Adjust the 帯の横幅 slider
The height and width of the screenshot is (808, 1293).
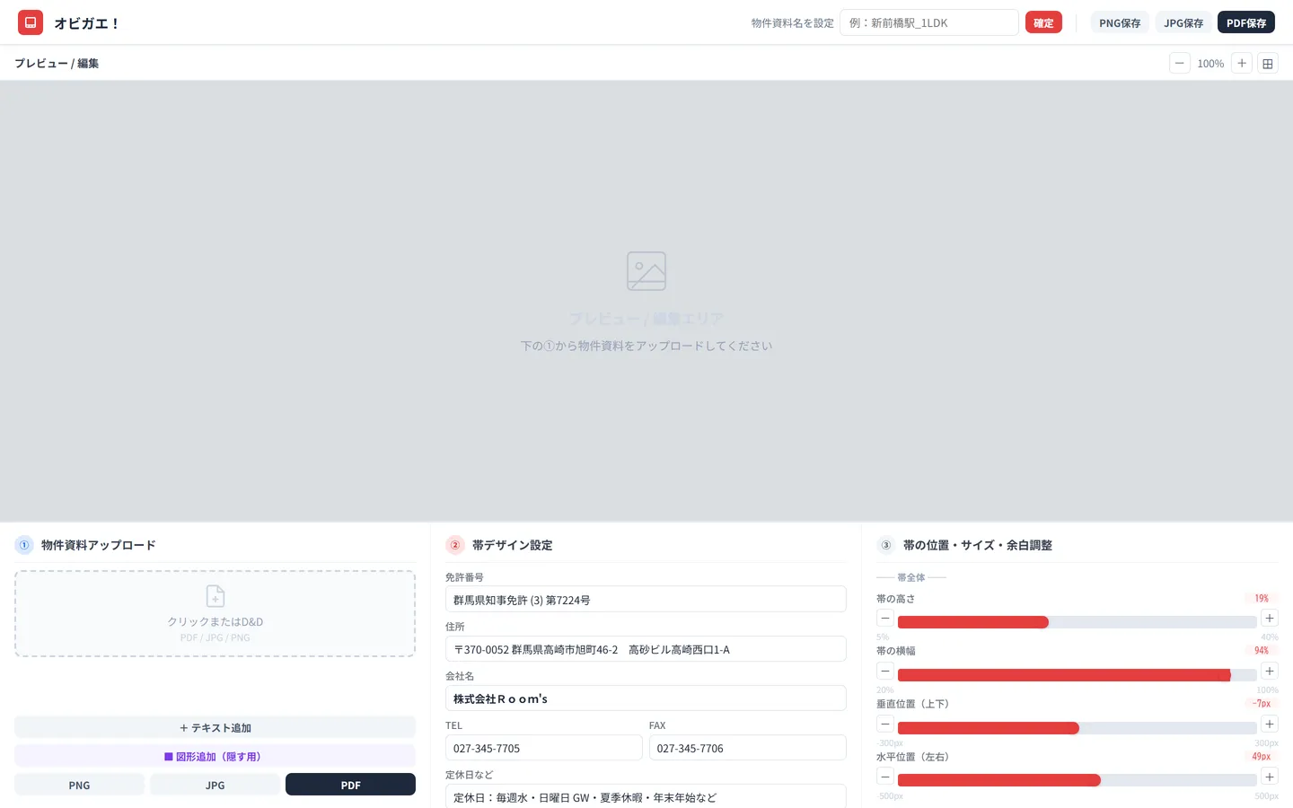pyautogui.click(x=1077, y=675)
